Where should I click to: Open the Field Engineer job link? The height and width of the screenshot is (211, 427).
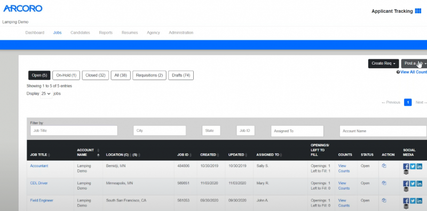[42, 200]
